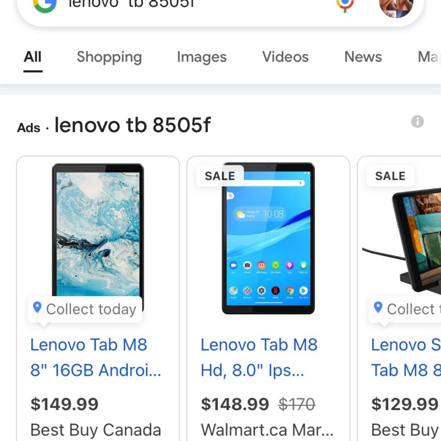Tap the ads info icon

(417, 122)
